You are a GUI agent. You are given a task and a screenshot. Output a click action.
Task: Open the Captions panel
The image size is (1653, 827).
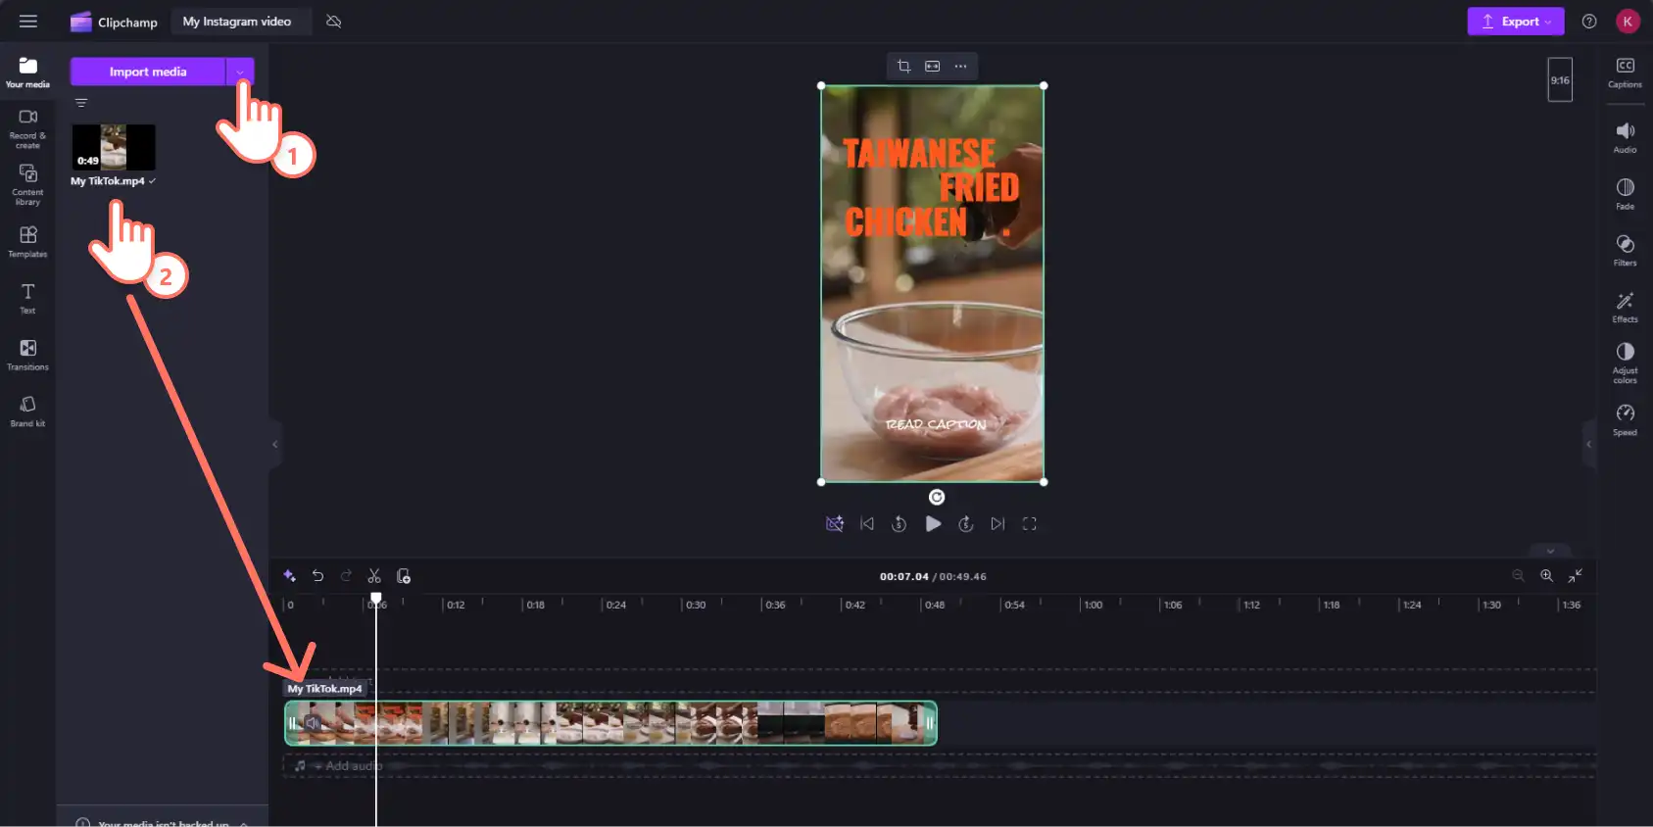1625,73
